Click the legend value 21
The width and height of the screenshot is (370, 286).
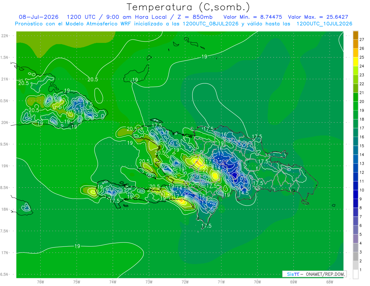(x=362, y=93)
